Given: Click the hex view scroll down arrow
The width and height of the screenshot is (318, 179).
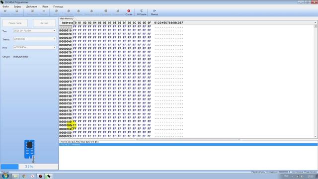Looking at the screenshot, I should (316, 136).
